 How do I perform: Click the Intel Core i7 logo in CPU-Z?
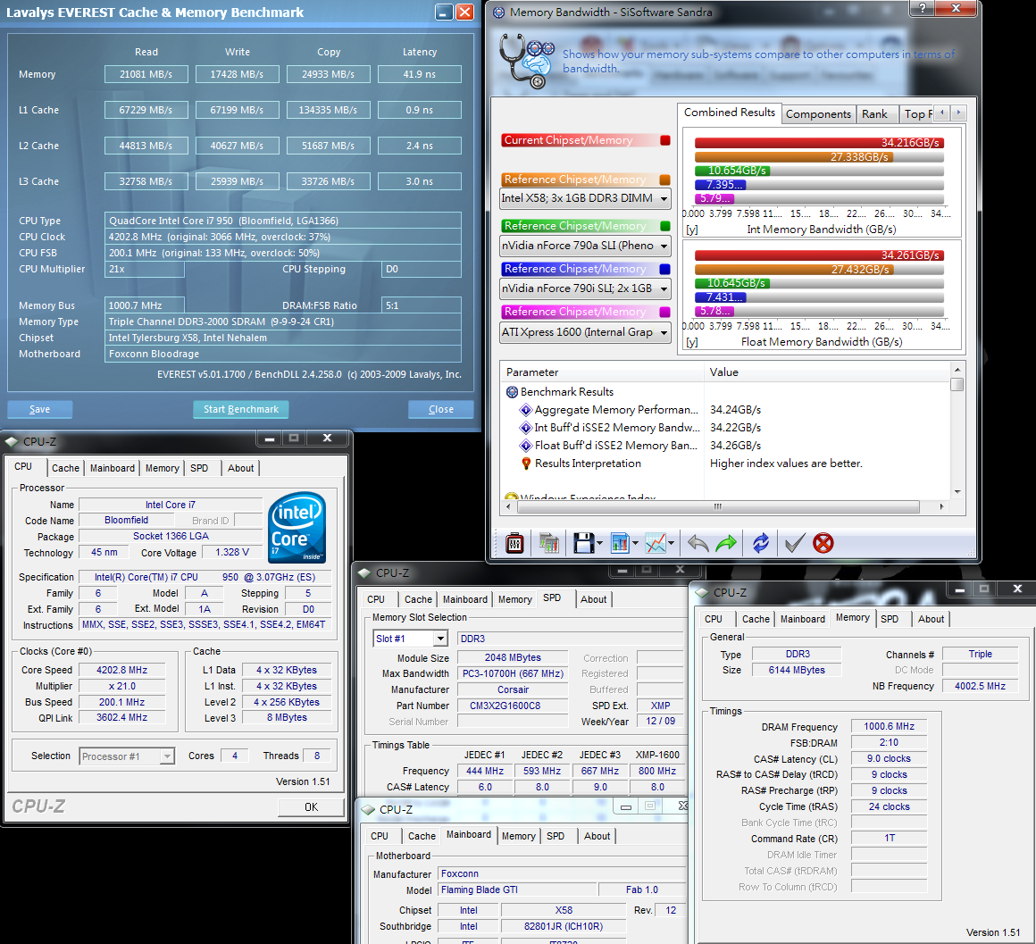pyautogui.click(x=297, y=527)
